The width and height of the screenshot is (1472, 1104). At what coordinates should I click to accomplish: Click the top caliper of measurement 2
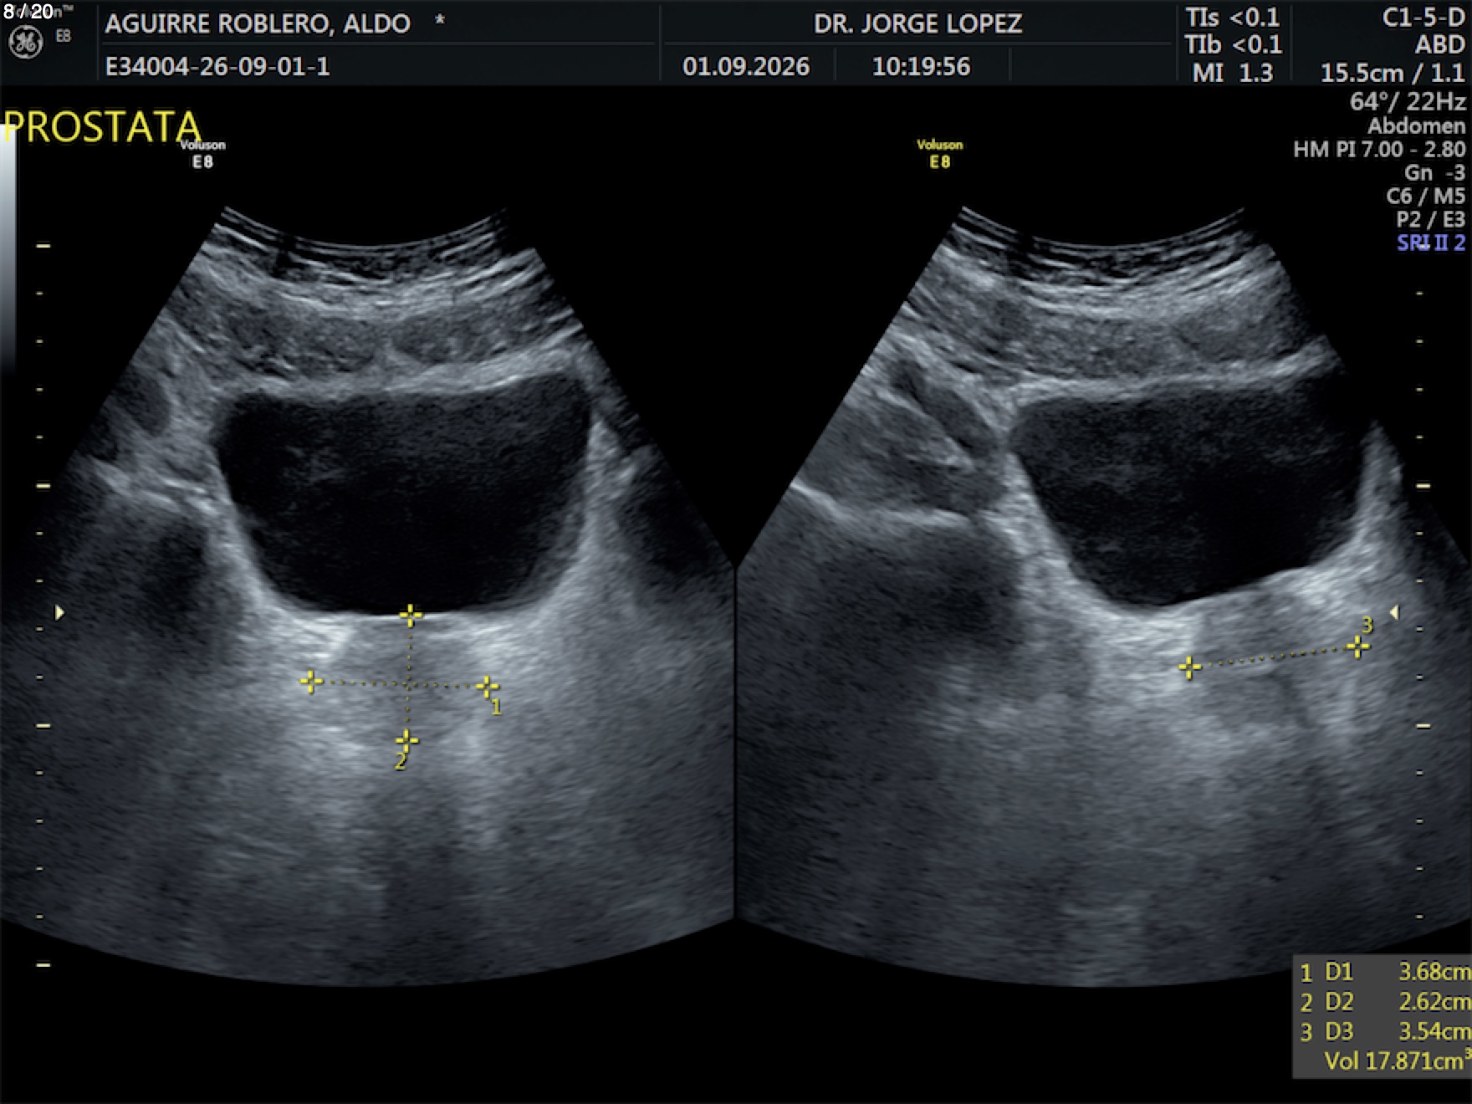pos(410,616)
